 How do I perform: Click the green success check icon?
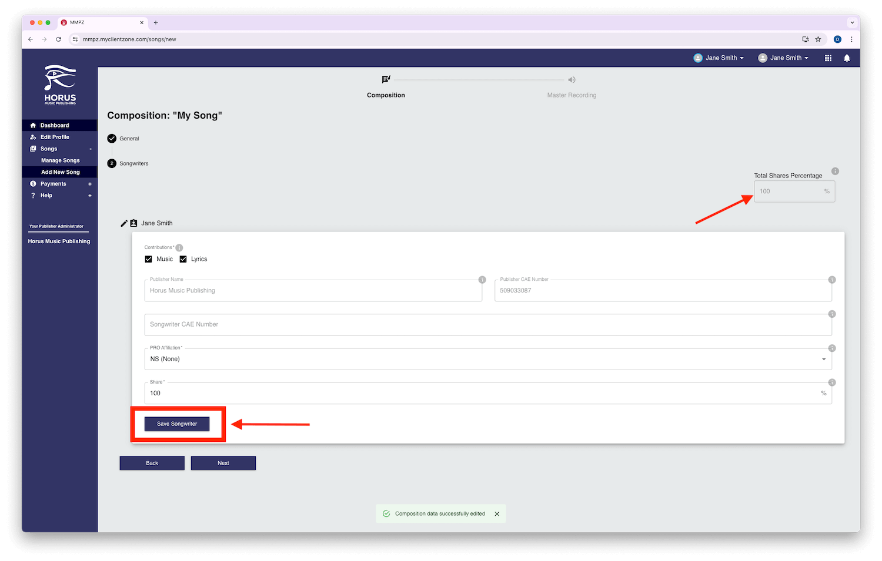386,513
